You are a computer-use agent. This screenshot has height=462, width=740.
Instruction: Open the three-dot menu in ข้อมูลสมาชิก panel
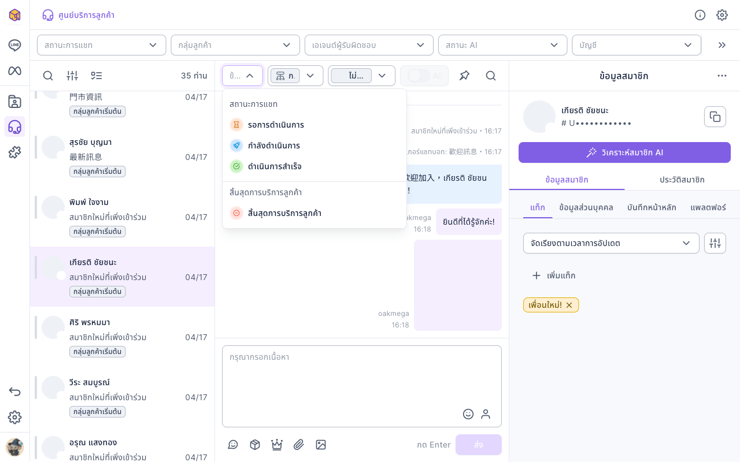(722, 76)
